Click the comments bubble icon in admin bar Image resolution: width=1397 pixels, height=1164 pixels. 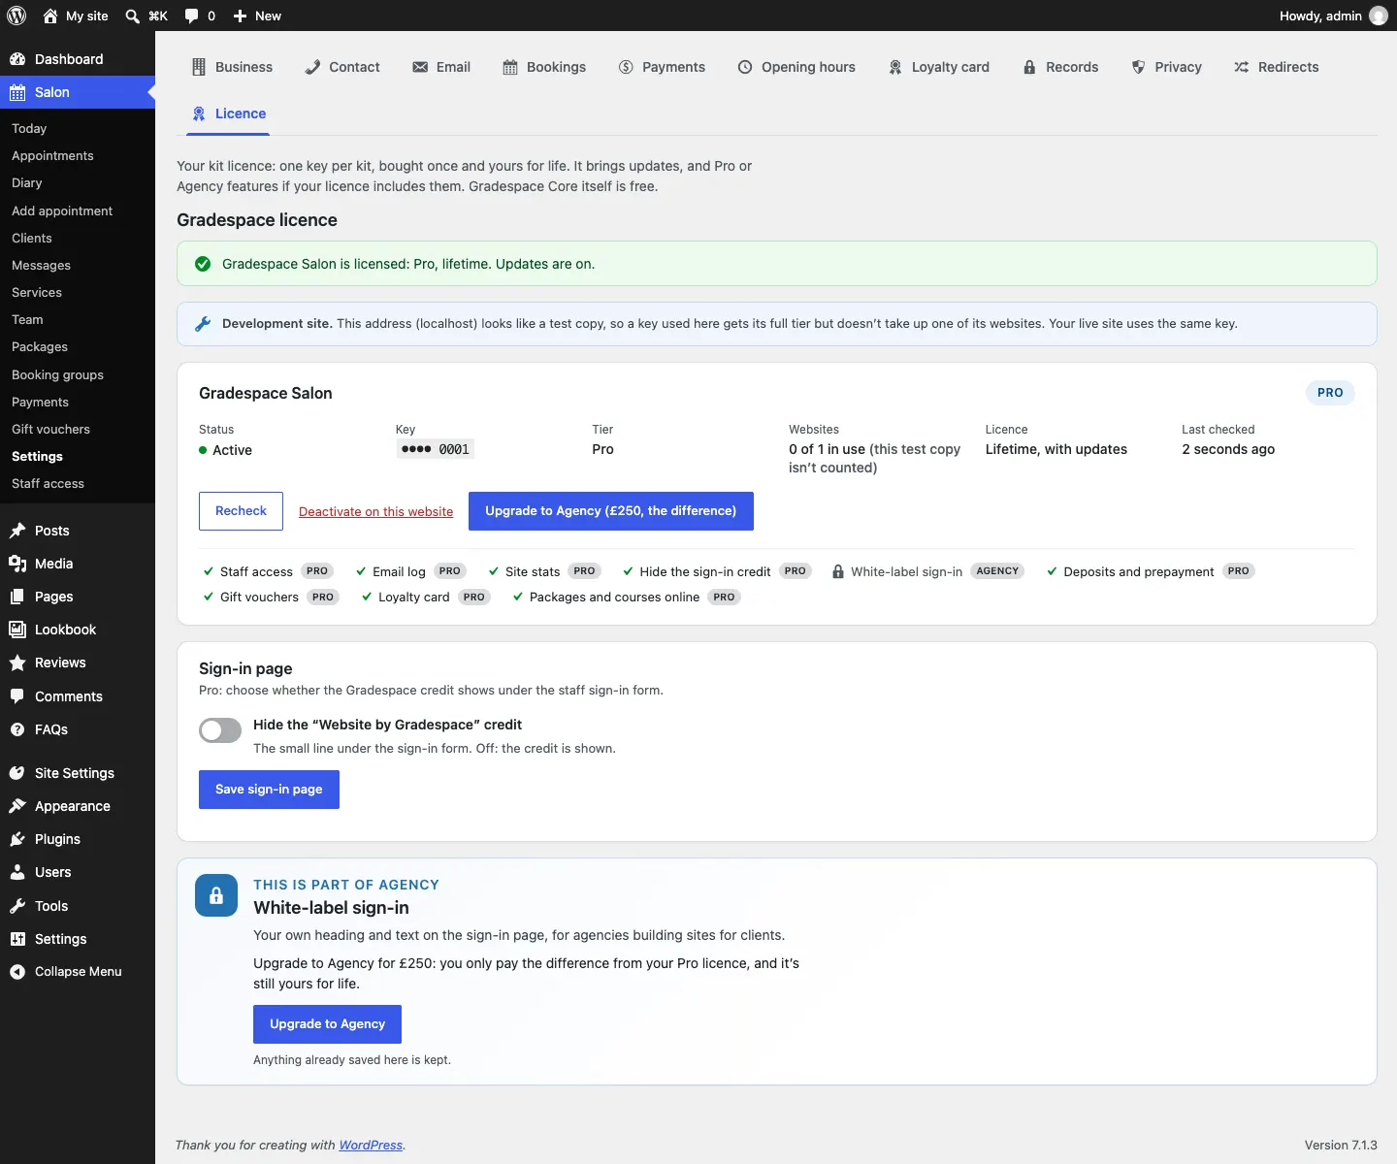(191, 16)
